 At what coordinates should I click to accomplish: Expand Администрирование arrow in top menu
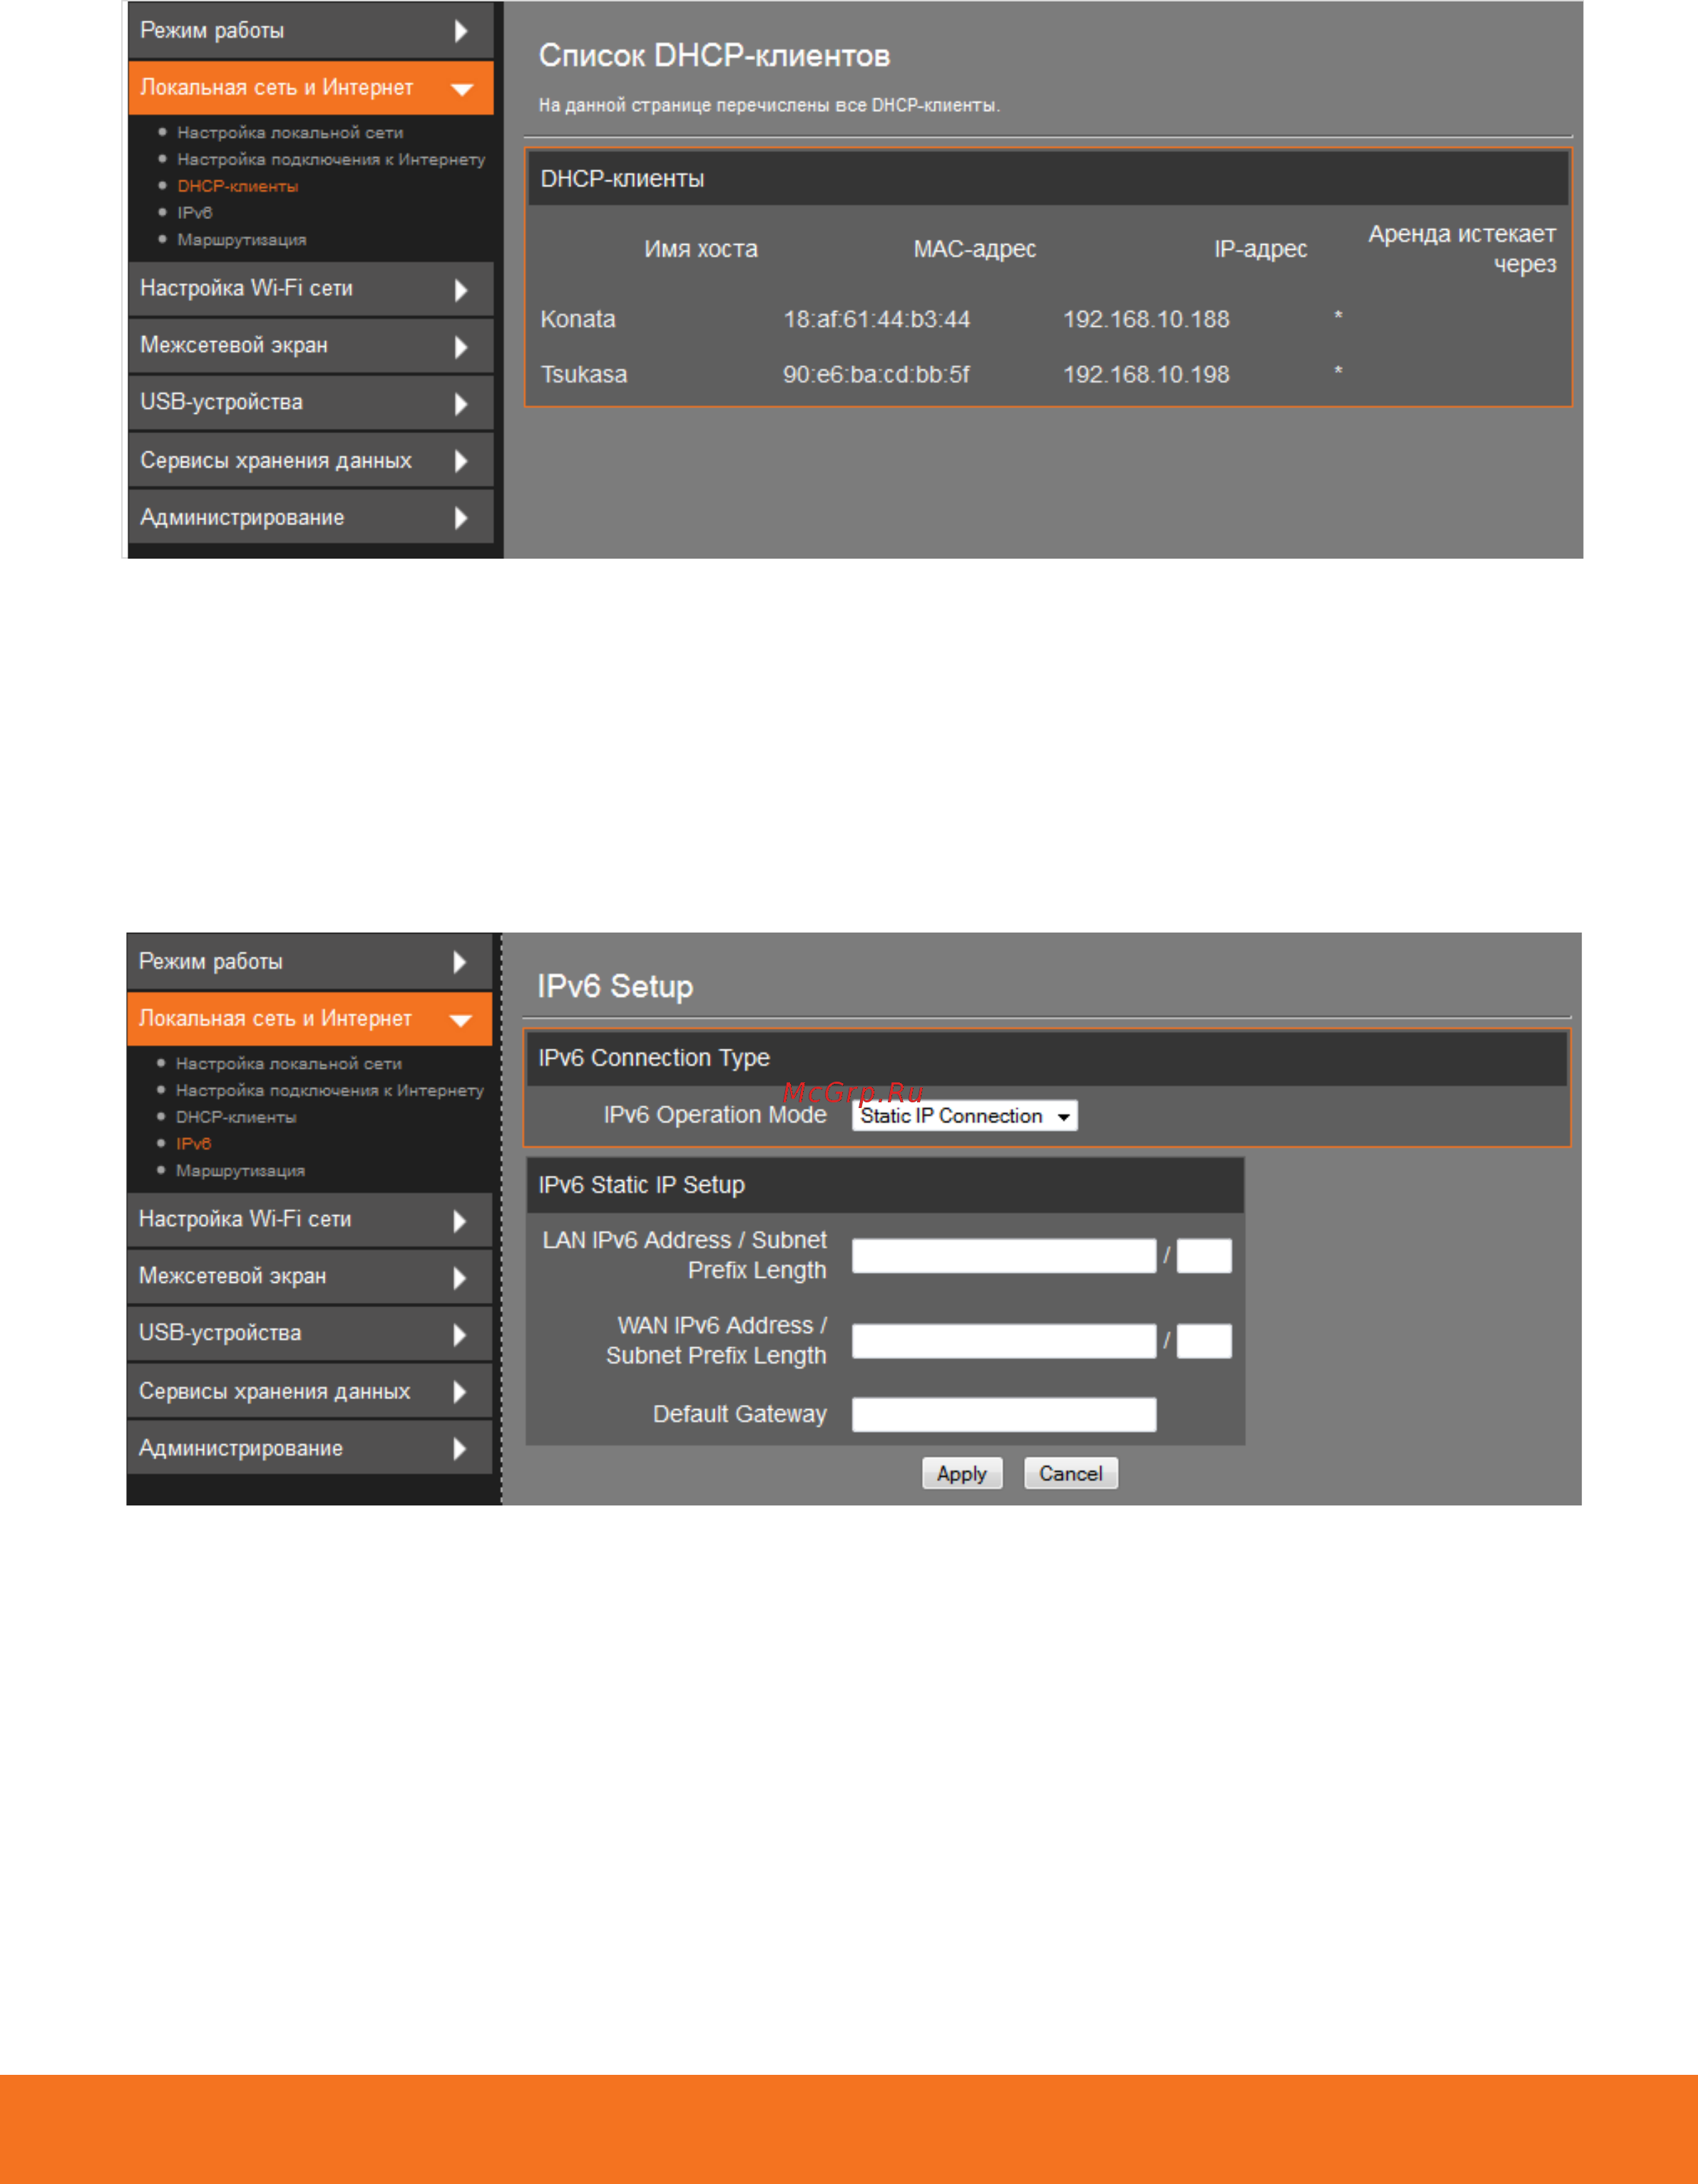pos(461,518)
